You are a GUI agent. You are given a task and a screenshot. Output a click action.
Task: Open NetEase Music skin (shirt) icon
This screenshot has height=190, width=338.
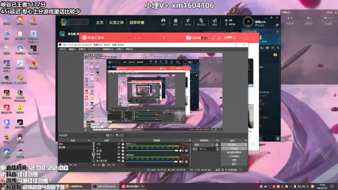[213, 38]
